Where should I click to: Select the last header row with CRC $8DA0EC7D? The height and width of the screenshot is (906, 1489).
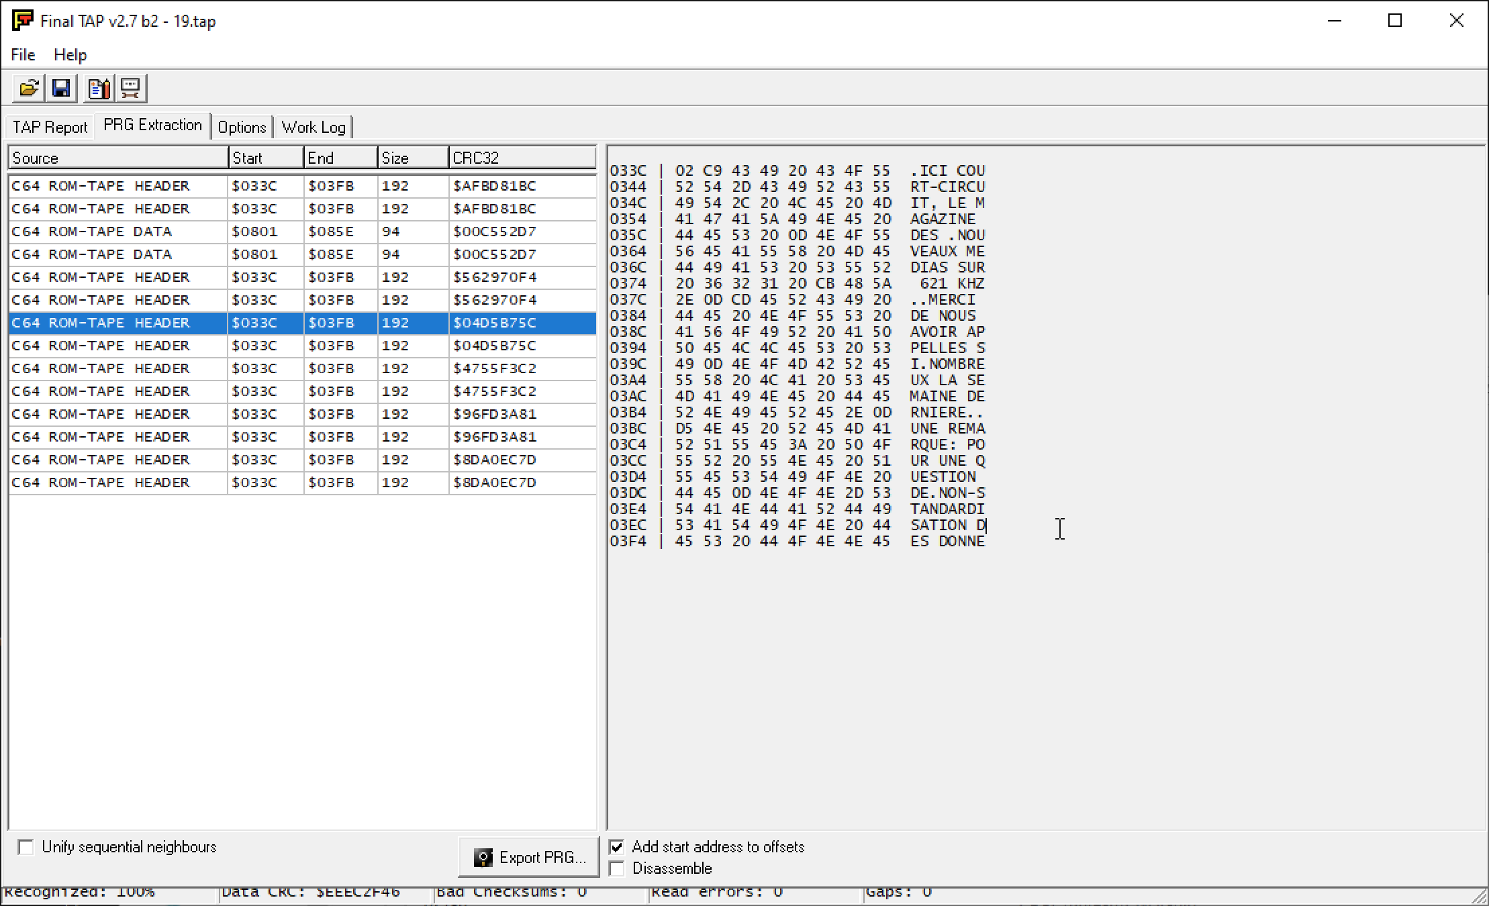coord(101,483)
